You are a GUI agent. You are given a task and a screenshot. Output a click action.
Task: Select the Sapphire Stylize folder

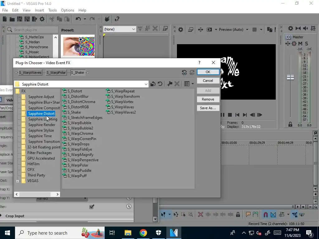tap(41, 130)
